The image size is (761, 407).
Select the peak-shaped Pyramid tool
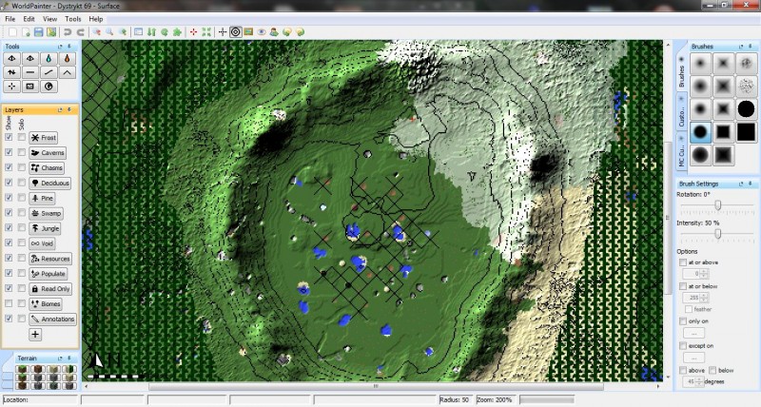click(67, 73)
